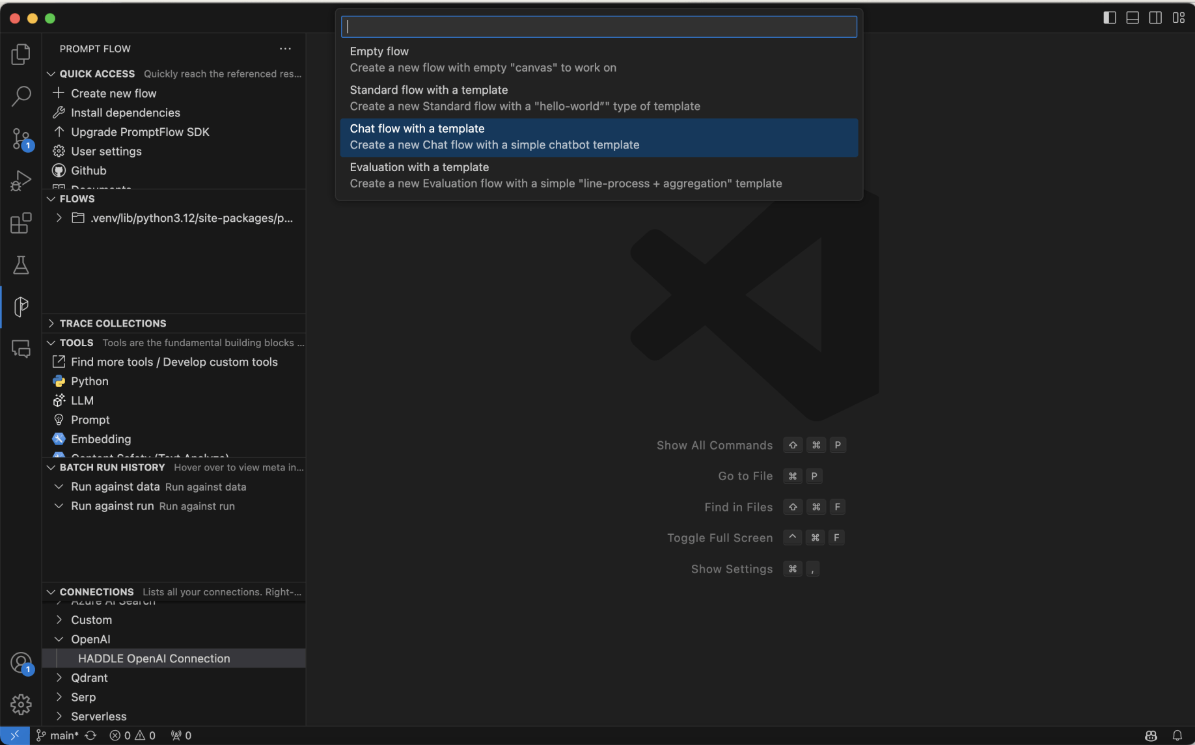Screen dimensions: 1195x745
Task: Toggle the bottom panel layout button
Action: pos(1133,18)
